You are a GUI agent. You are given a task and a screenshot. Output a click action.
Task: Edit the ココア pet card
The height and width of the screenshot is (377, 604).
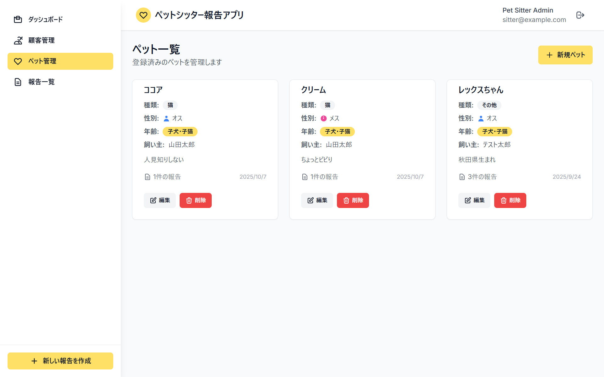(x=160, y=200)
